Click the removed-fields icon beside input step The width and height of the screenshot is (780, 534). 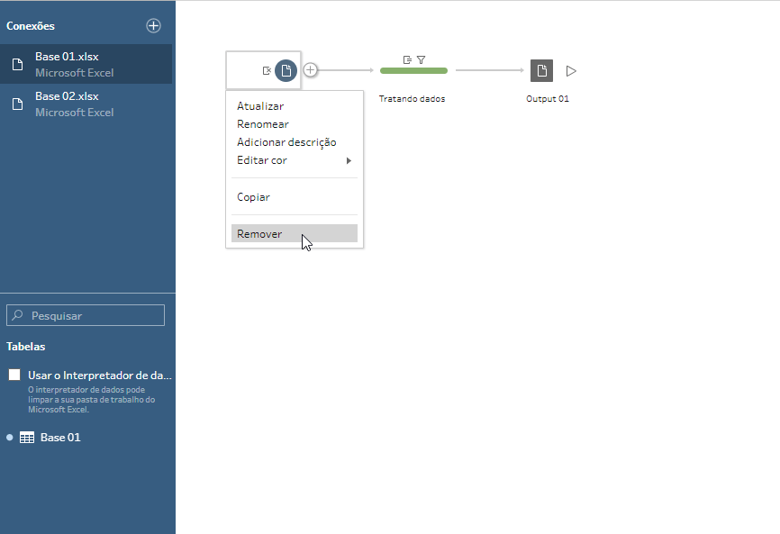point(267,70)
